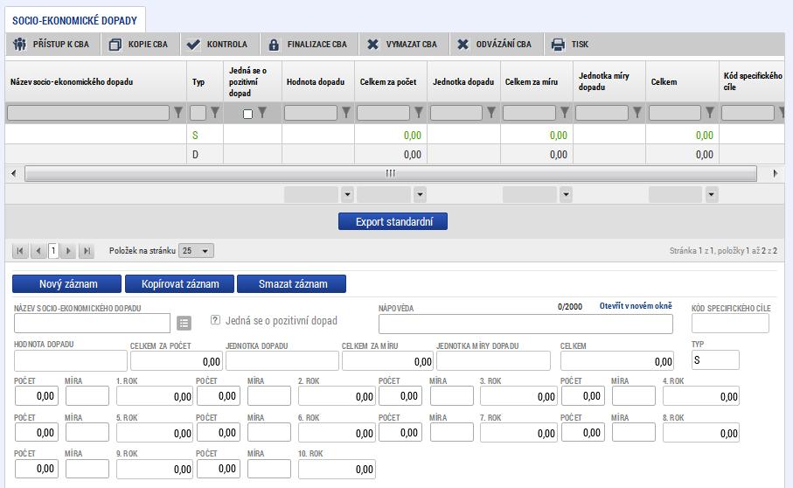Screen dimensions: 793x488
Task: Expand summary dropdown under Hodnota dopadu
Action: click(x=347, y=194)
